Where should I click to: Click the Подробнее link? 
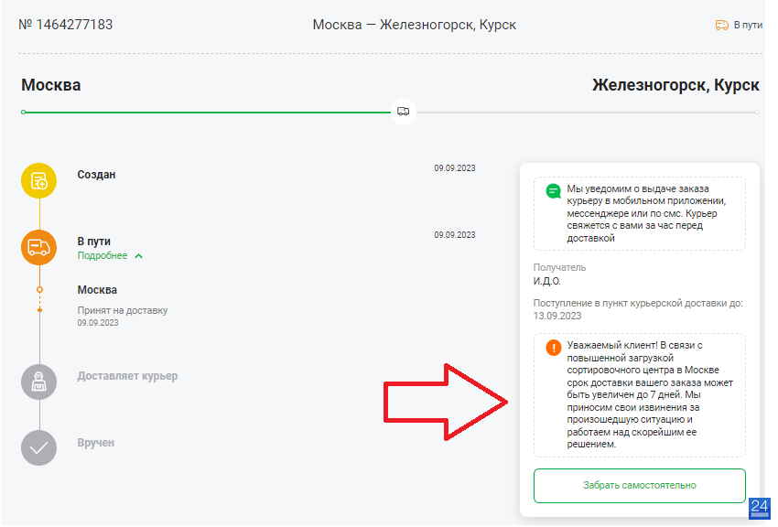pyautogui.click(x=103, y=256)
